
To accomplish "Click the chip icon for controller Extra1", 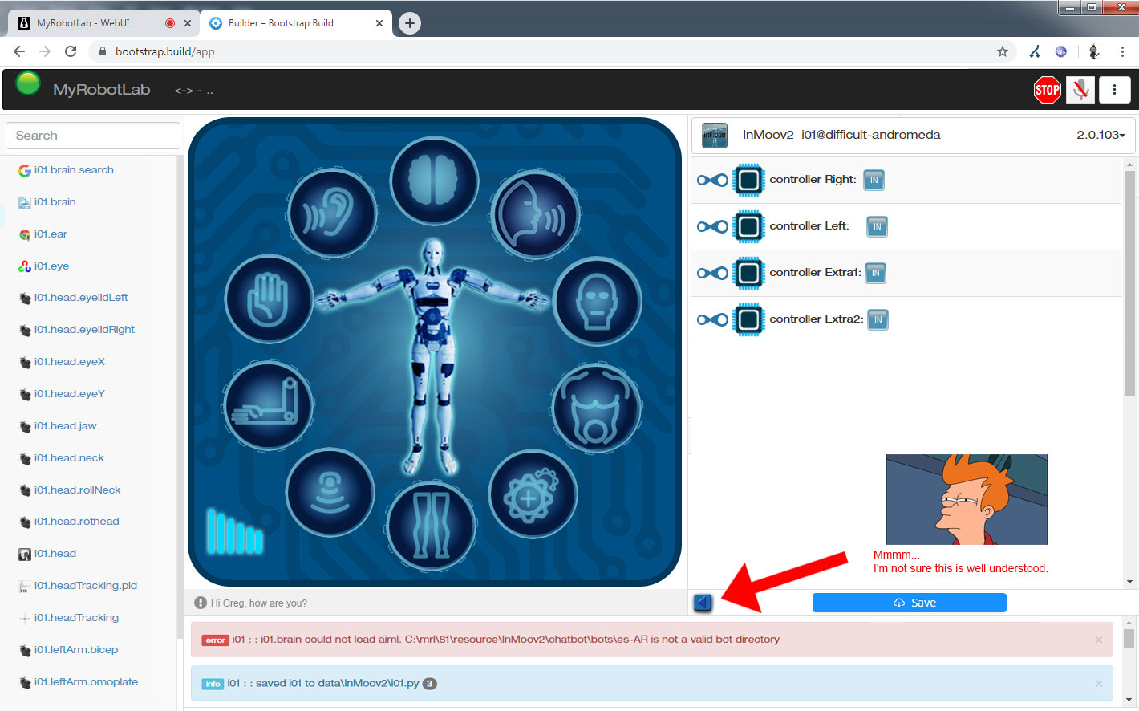I will 749,273.
